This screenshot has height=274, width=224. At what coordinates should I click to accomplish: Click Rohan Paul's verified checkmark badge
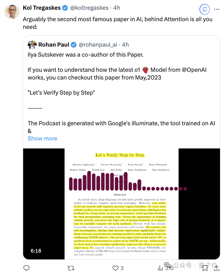coord(73,45)
